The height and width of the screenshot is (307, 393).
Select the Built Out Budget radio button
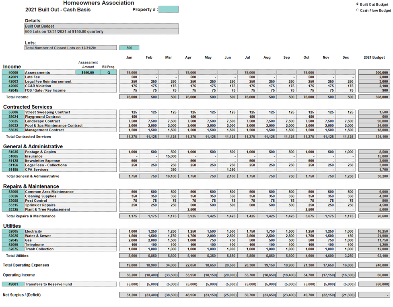click(358, 4)
